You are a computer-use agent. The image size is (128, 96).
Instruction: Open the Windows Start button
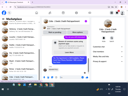(x=3, y=89)
